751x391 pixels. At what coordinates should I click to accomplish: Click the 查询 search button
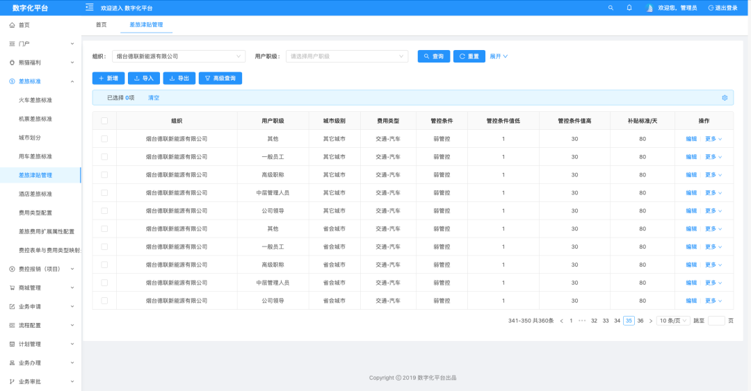pos(433,56)
